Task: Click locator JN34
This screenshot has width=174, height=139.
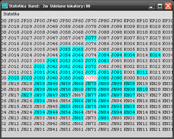Action: pos(39,112)
